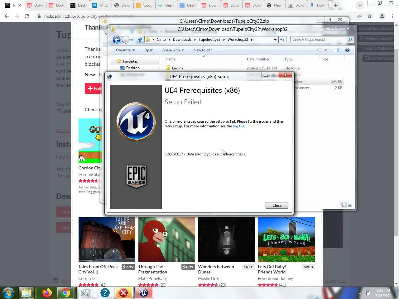Reload the Chrome page
Image resolution: width=399 pixels, height=299 pixels.
coord(27,16)
